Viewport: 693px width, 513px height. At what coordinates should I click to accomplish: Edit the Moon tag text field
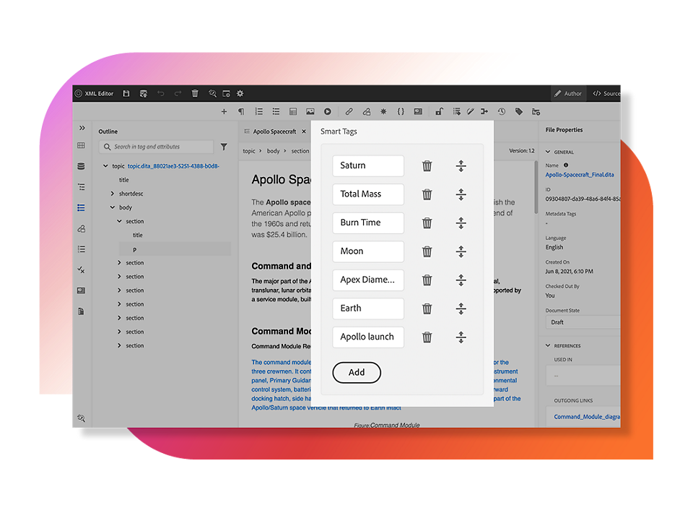(x=368, y=251)
